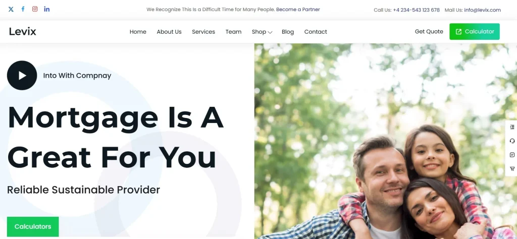Open the shopping cart side icon

(x=512, y=169)
